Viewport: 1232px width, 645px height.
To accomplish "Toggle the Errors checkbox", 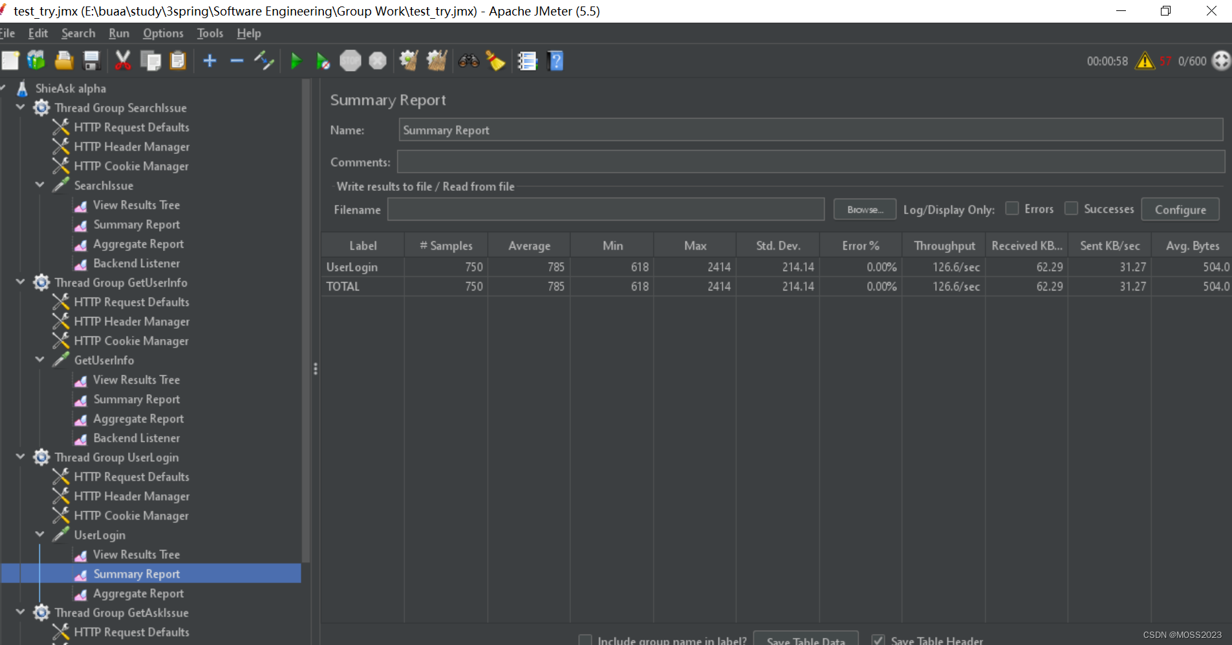I will pos(1012,208).
